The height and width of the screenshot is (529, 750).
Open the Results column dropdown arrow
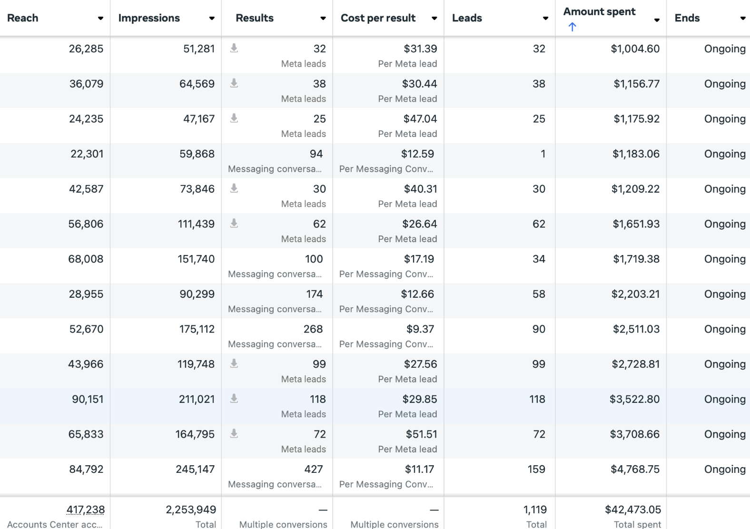(x=323, y=19)
